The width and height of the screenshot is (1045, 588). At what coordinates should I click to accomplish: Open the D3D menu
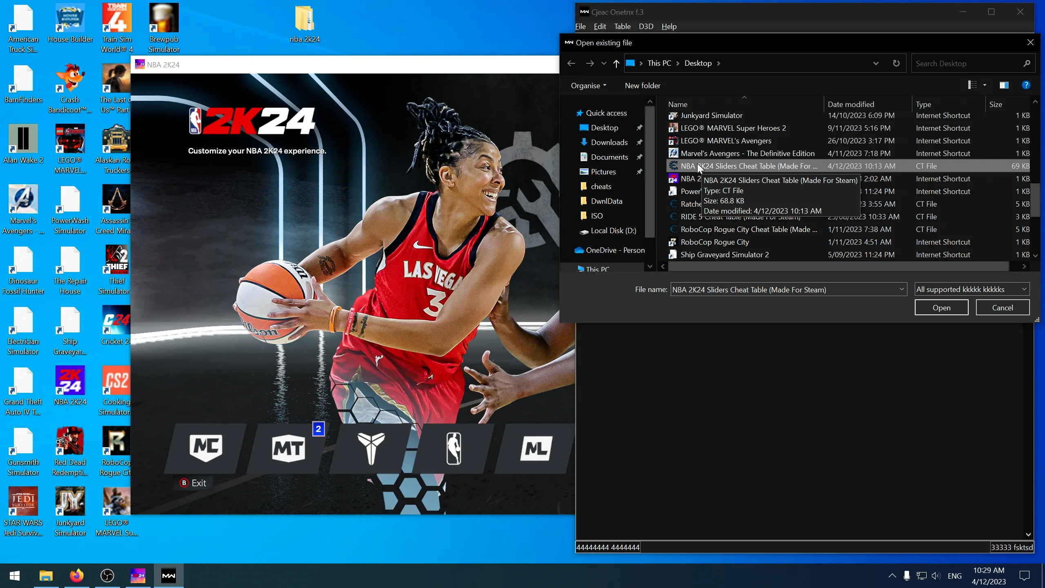646,26
